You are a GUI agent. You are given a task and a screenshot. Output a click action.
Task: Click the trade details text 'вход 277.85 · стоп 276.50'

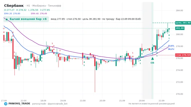click(x=66, y=19)
